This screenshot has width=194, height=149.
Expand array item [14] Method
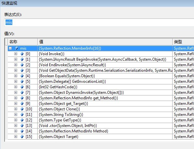click(16, 131)
